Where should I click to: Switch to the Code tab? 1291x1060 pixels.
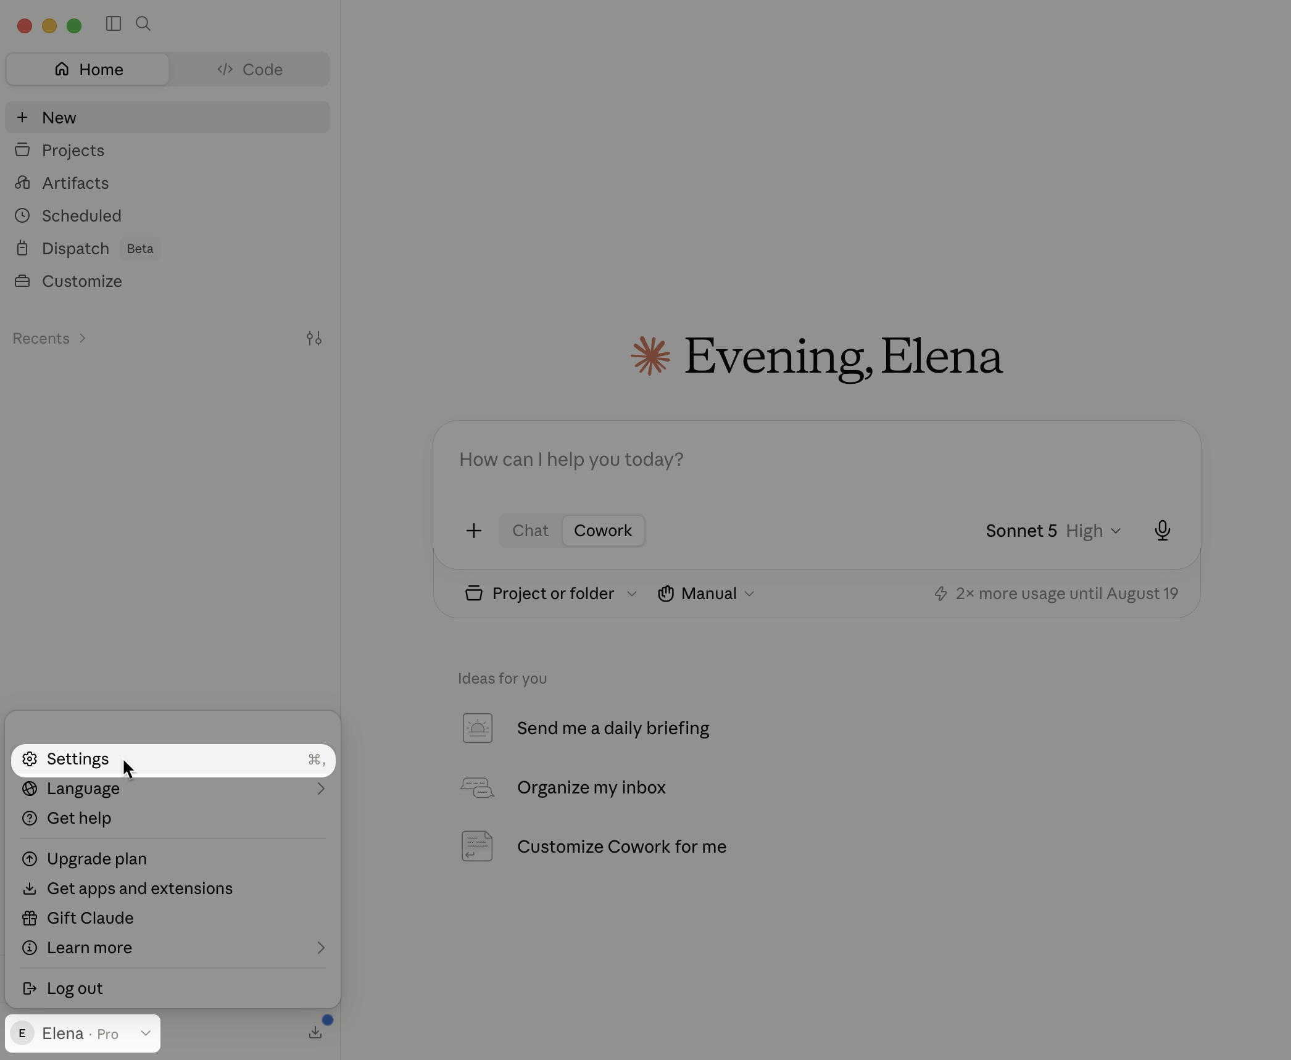(x=249, y=69)
